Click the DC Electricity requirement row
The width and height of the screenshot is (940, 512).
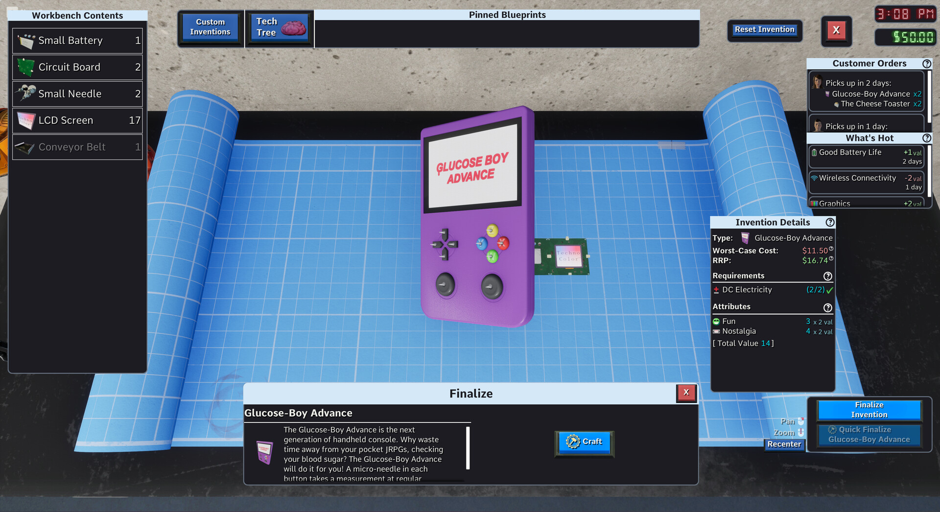(773, 290)
